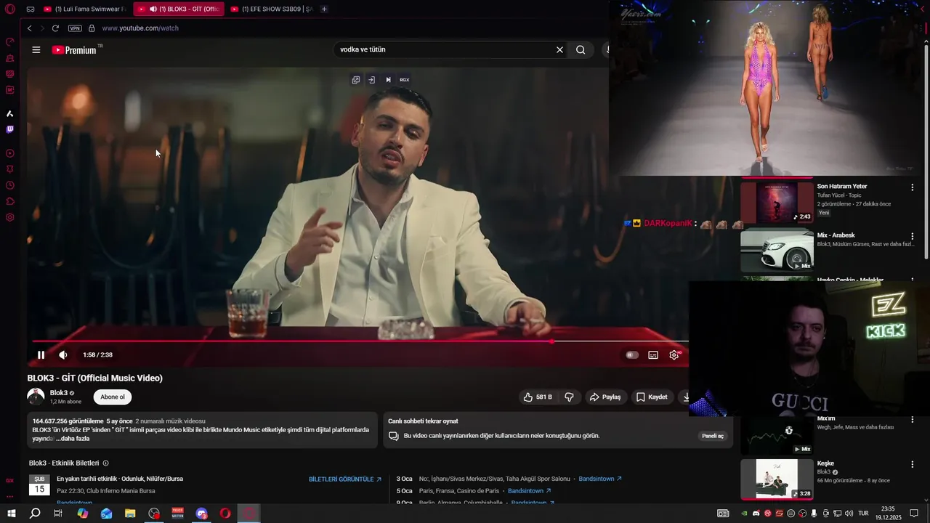Open Blok3 channel avatar

click(36, 397)
